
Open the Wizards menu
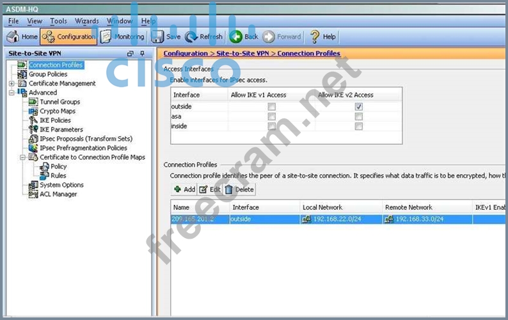86,21
